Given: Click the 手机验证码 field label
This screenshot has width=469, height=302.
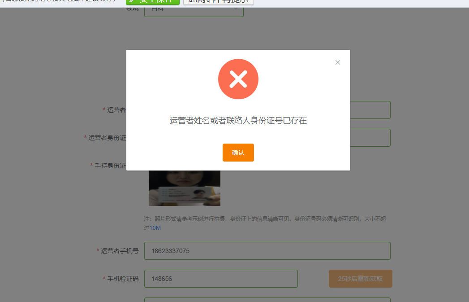Looking at the screenshot, I should [x=123, y=279].
